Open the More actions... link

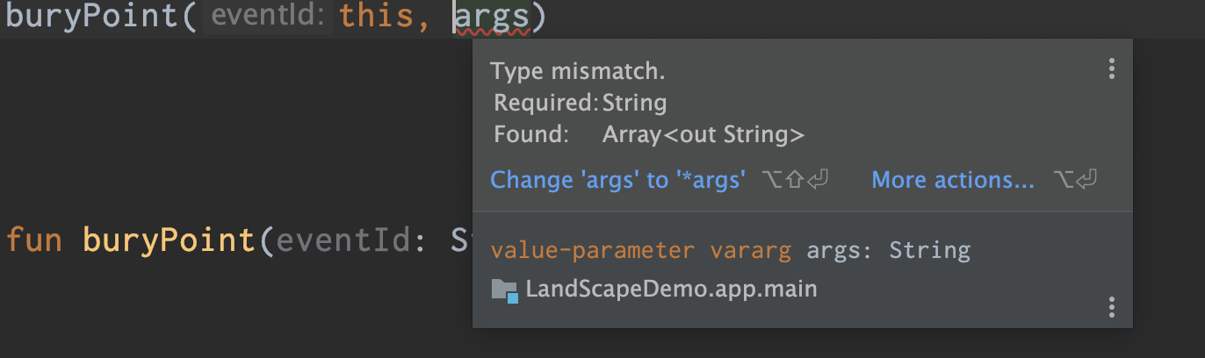tap(953, 180)
